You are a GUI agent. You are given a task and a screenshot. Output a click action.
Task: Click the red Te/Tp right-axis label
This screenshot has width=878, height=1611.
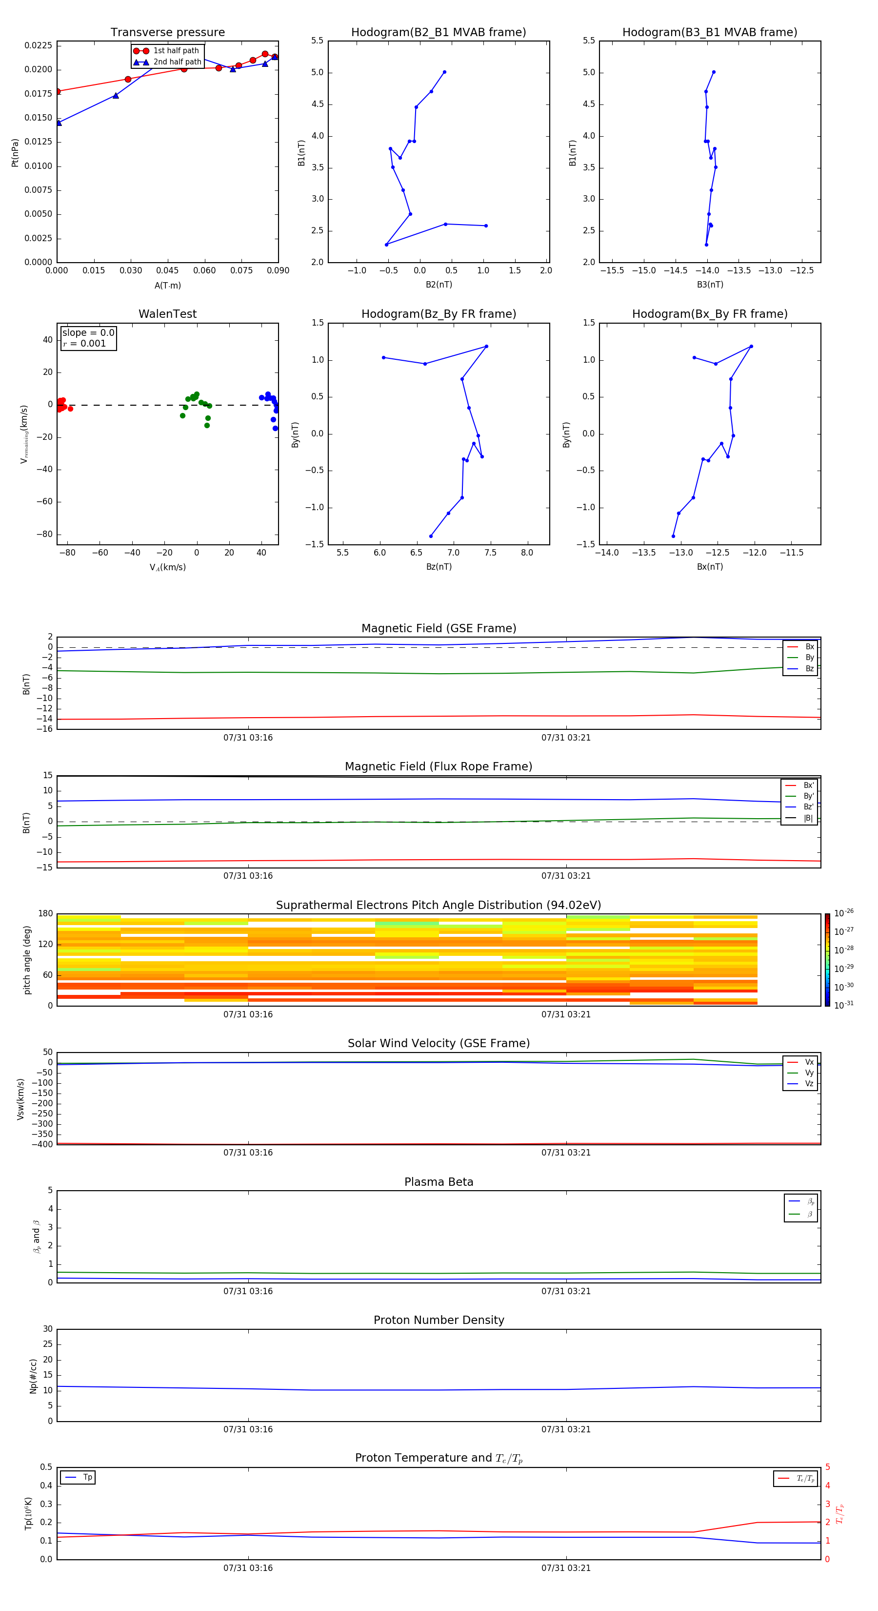(840, 1513)
